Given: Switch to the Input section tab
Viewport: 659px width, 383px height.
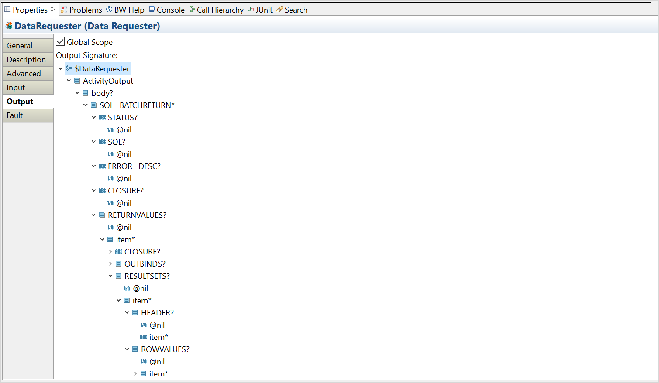Looking at the screenshot, I should pos(16,88).
